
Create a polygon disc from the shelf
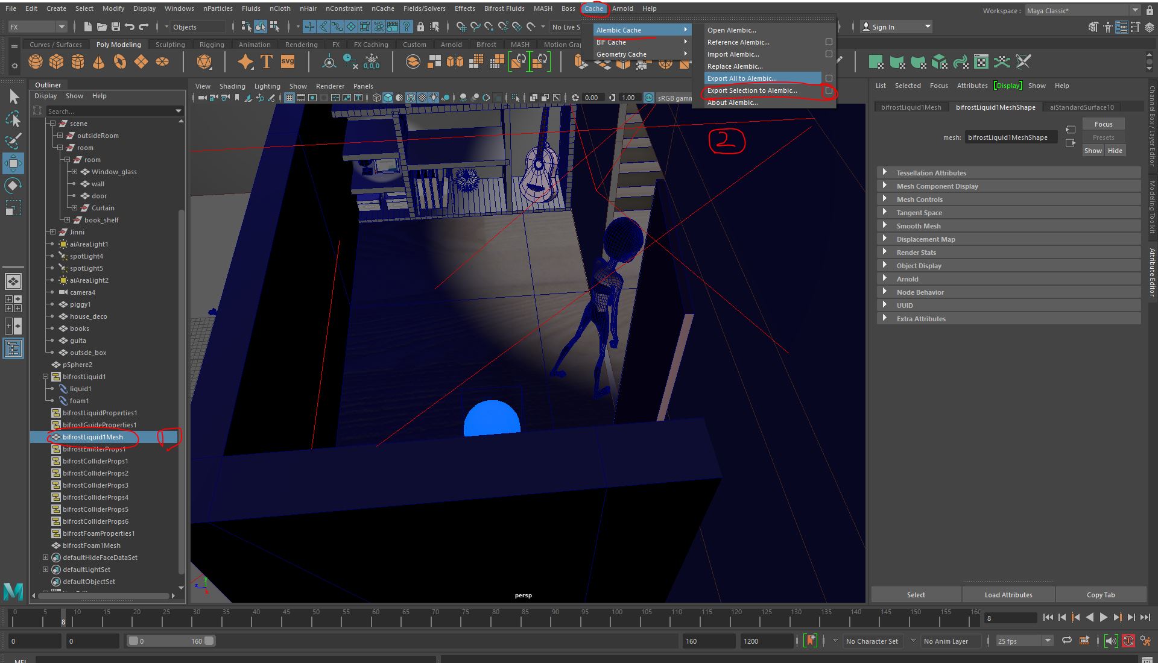coord(162,61)
